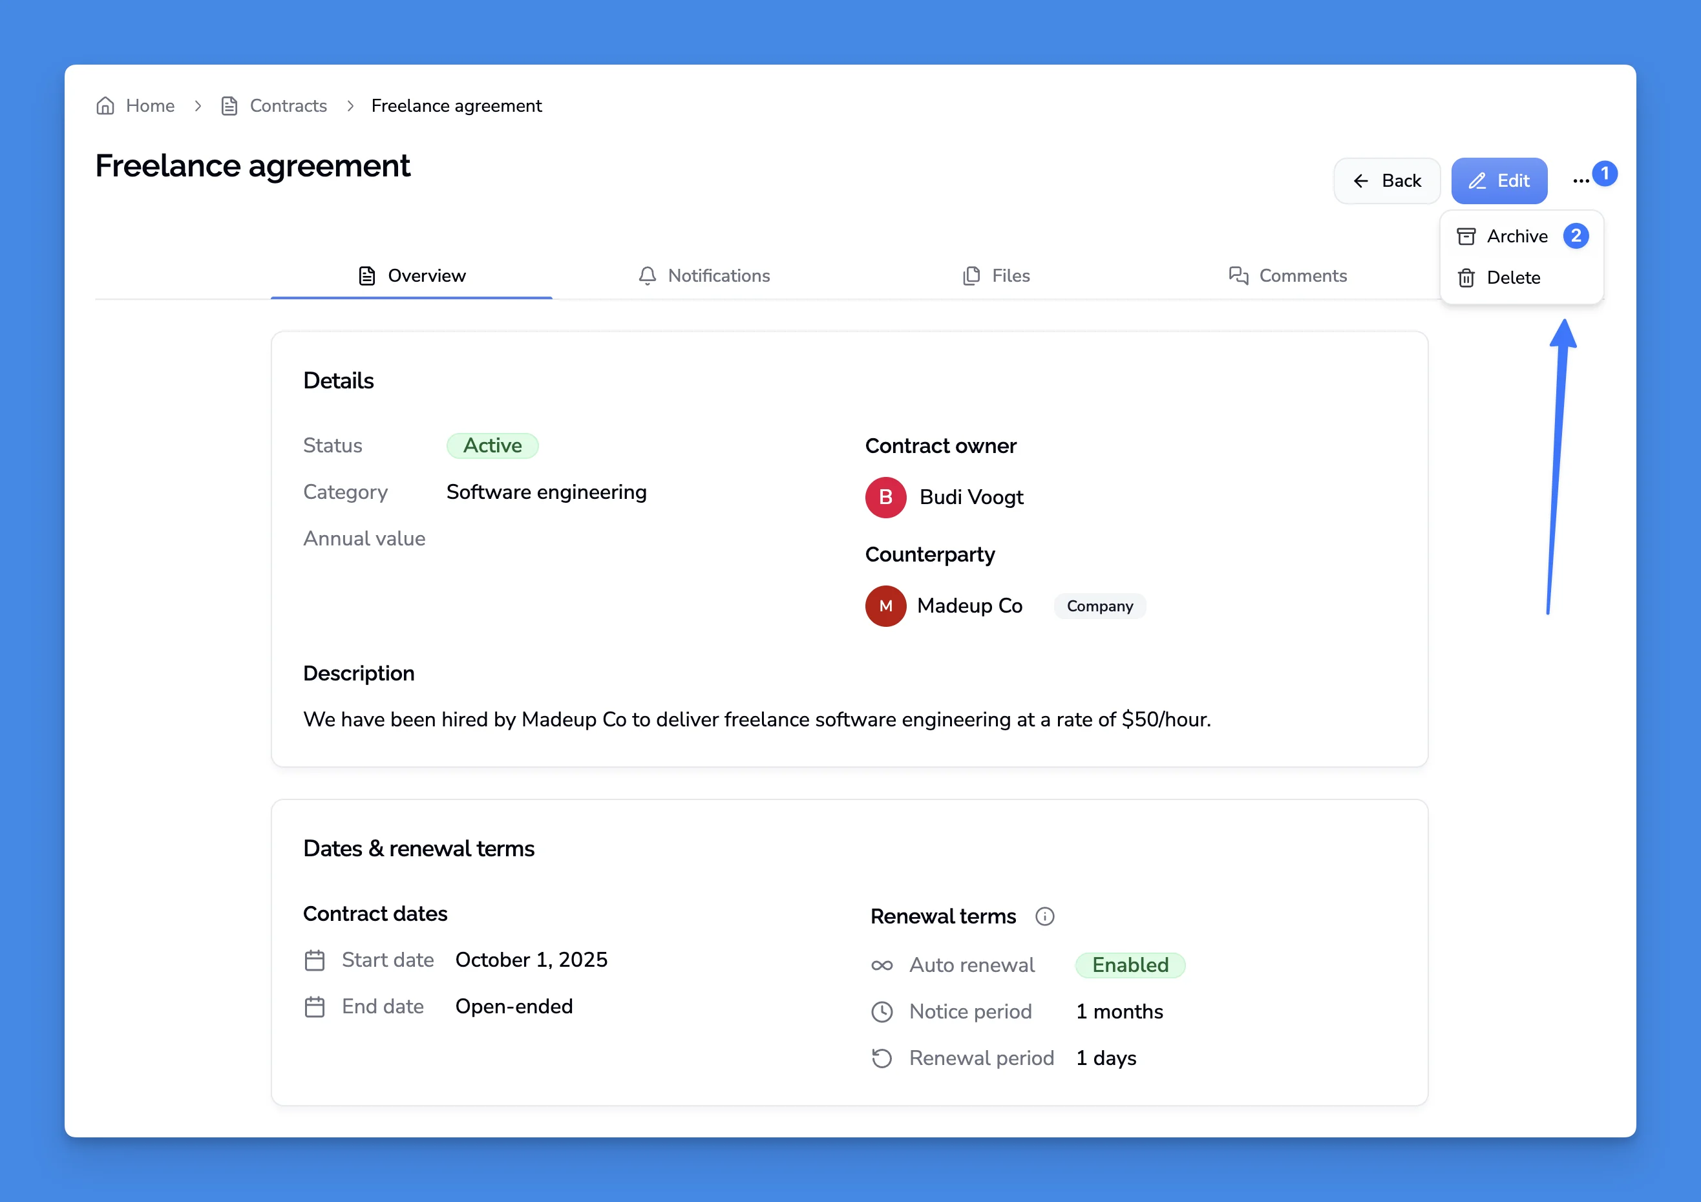Click the infinity Auto renewal icon
Image resolution: width=1701 pixels, height=1202 pixels.
click(x=882, y=965)
